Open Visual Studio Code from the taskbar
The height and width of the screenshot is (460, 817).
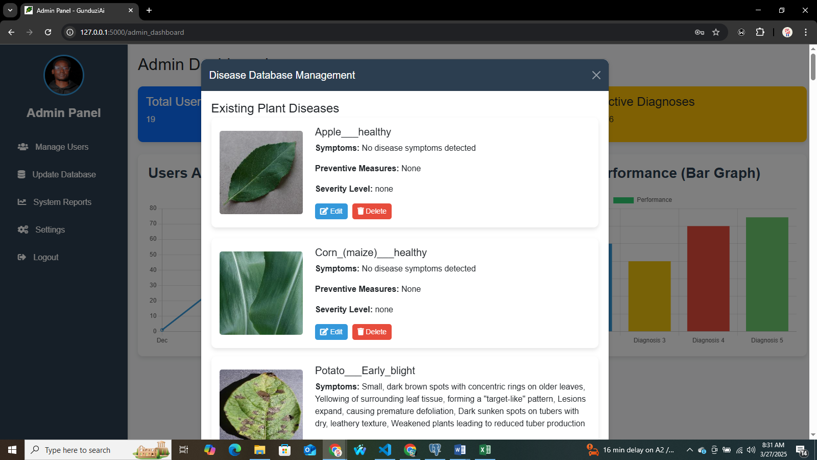point(385,450)
